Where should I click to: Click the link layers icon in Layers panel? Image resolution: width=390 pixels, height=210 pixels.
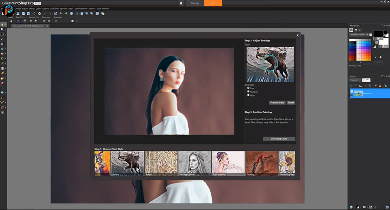375,86
